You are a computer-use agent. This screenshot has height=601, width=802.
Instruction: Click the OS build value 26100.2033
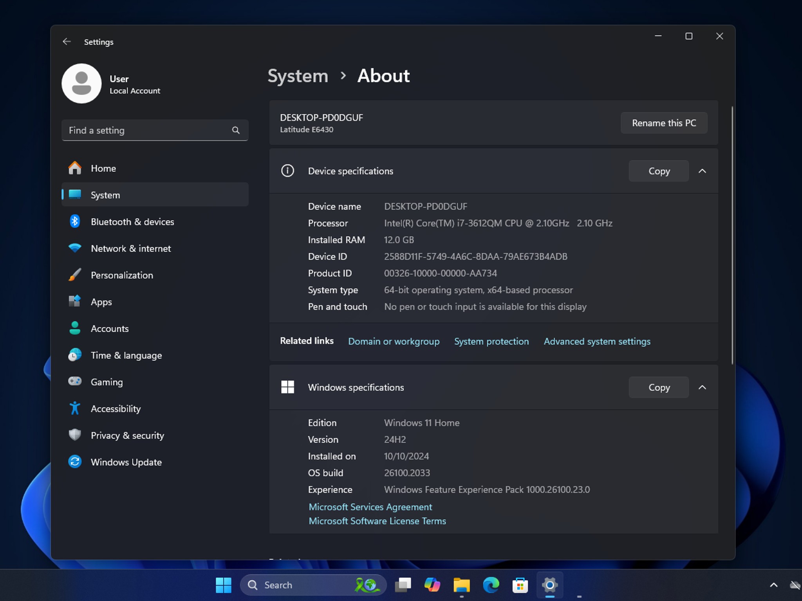pos(407,473)
